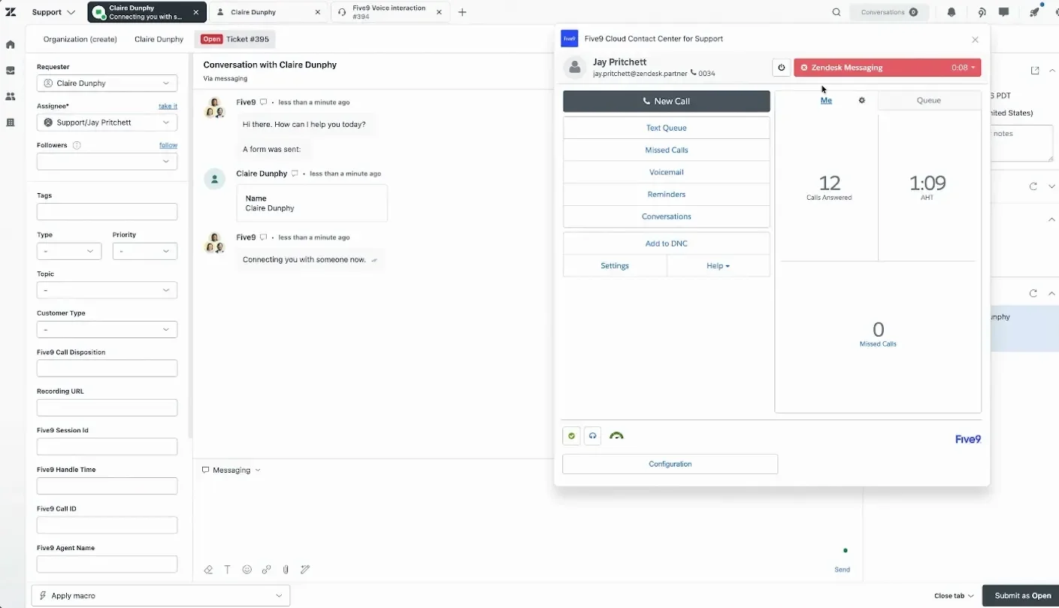1059x608 pixels.
Task: Click the clear formatting eraser icon
Action: 208,570
